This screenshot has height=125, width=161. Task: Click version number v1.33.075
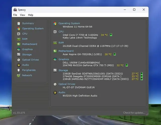point(19,113)
